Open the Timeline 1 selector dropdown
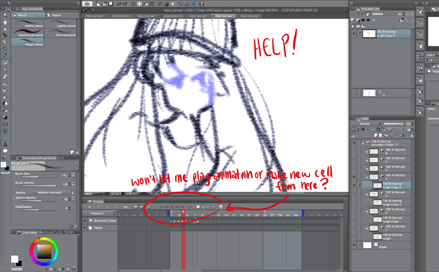439x272 pixels. (x=100, y=213)
